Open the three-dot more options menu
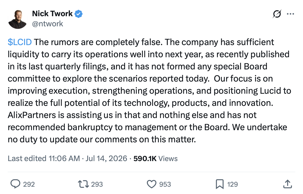This screenshot has height=194, width=303. coord(291,14)
